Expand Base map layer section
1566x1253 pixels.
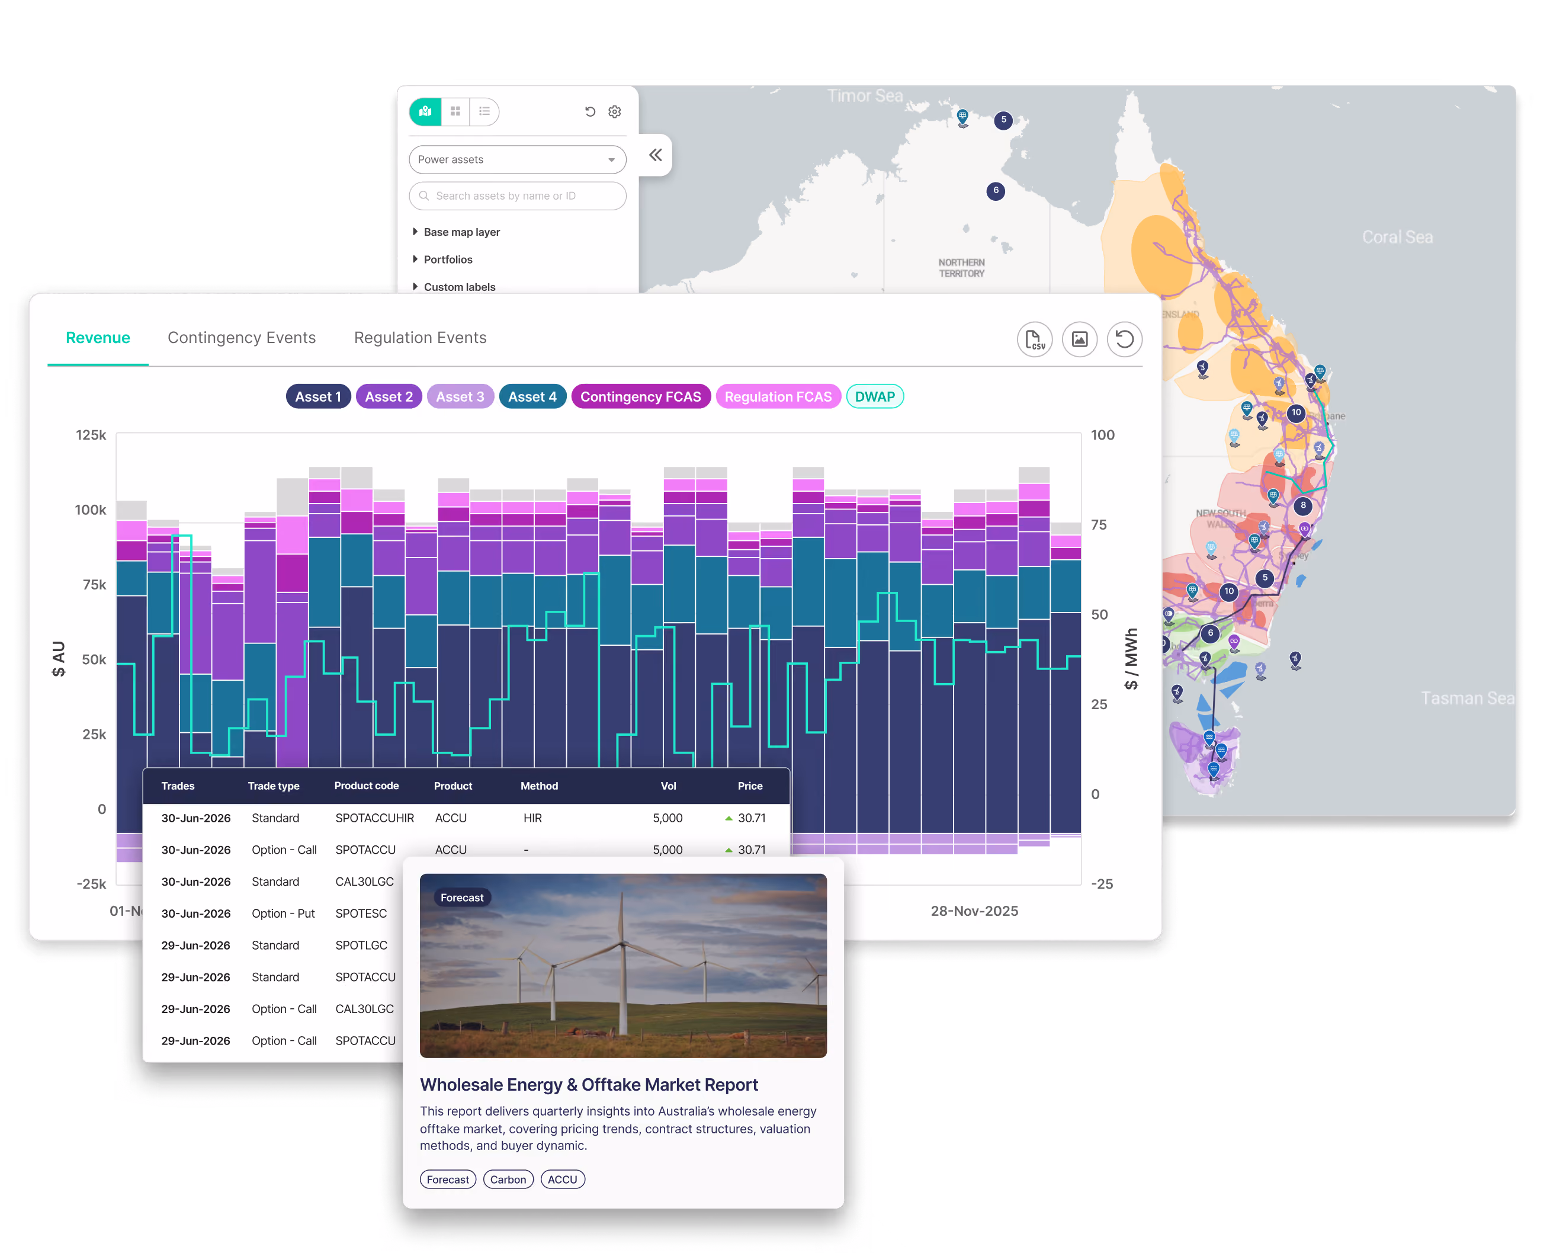pos(456,232)
